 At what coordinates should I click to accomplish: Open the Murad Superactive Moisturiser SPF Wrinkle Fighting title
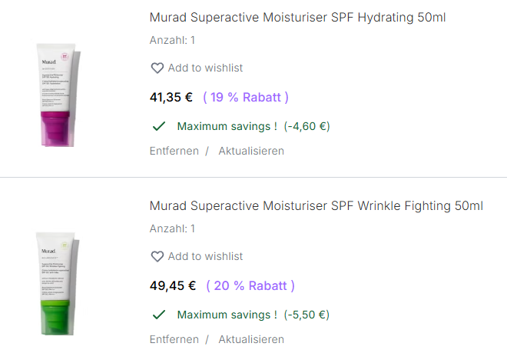(316, 205)
